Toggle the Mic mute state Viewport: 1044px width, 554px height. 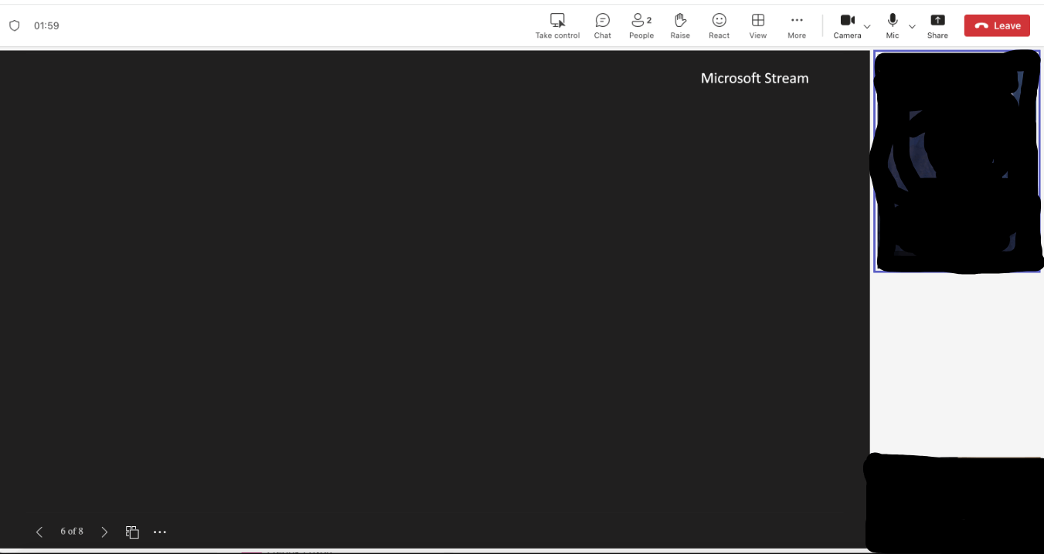[893, 25]
